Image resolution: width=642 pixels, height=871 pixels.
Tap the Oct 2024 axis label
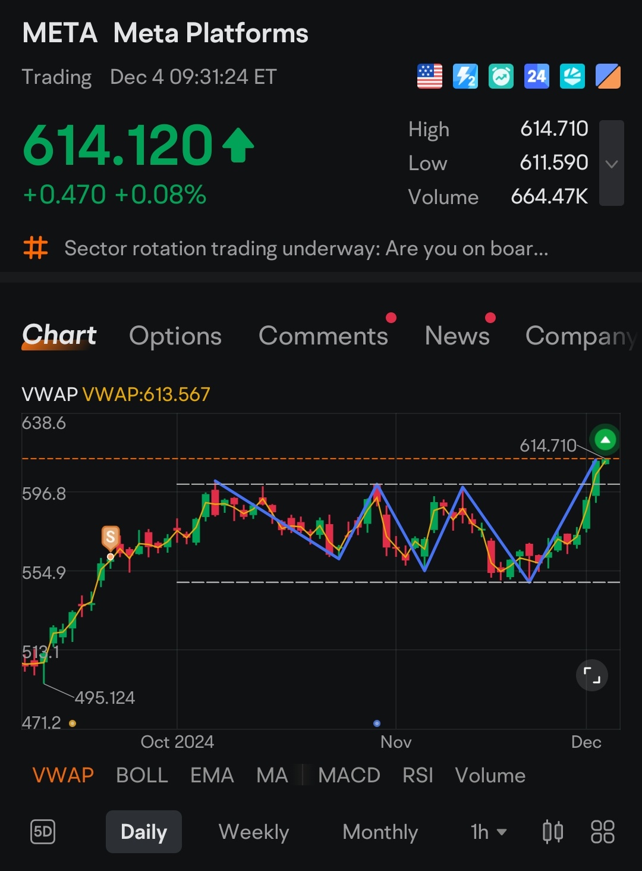[x=177, y=742]
